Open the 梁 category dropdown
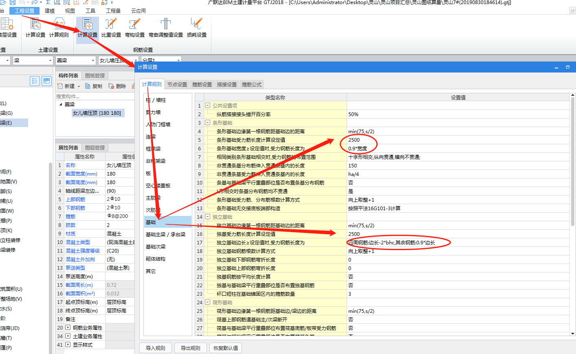 tap(51, 60)
